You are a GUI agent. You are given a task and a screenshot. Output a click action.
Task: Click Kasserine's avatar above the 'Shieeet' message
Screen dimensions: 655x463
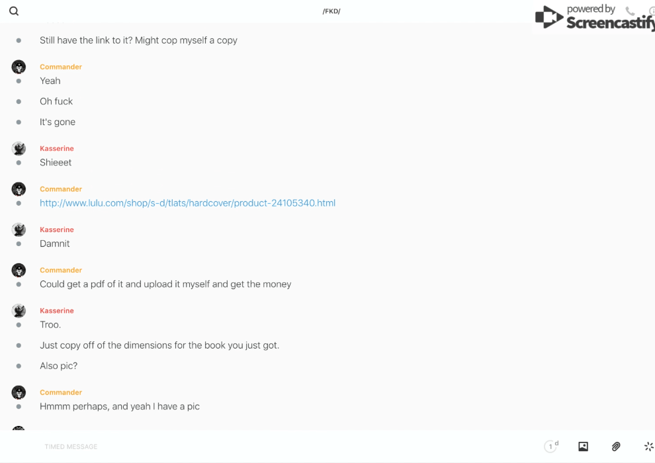coord(19,149)
